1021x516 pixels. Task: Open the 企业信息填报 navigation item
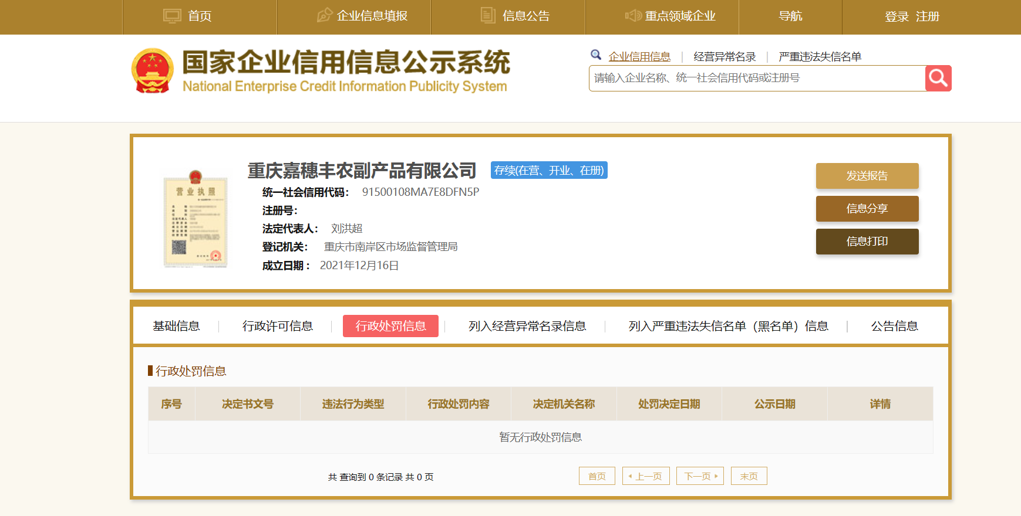click(x=372, y=16)
